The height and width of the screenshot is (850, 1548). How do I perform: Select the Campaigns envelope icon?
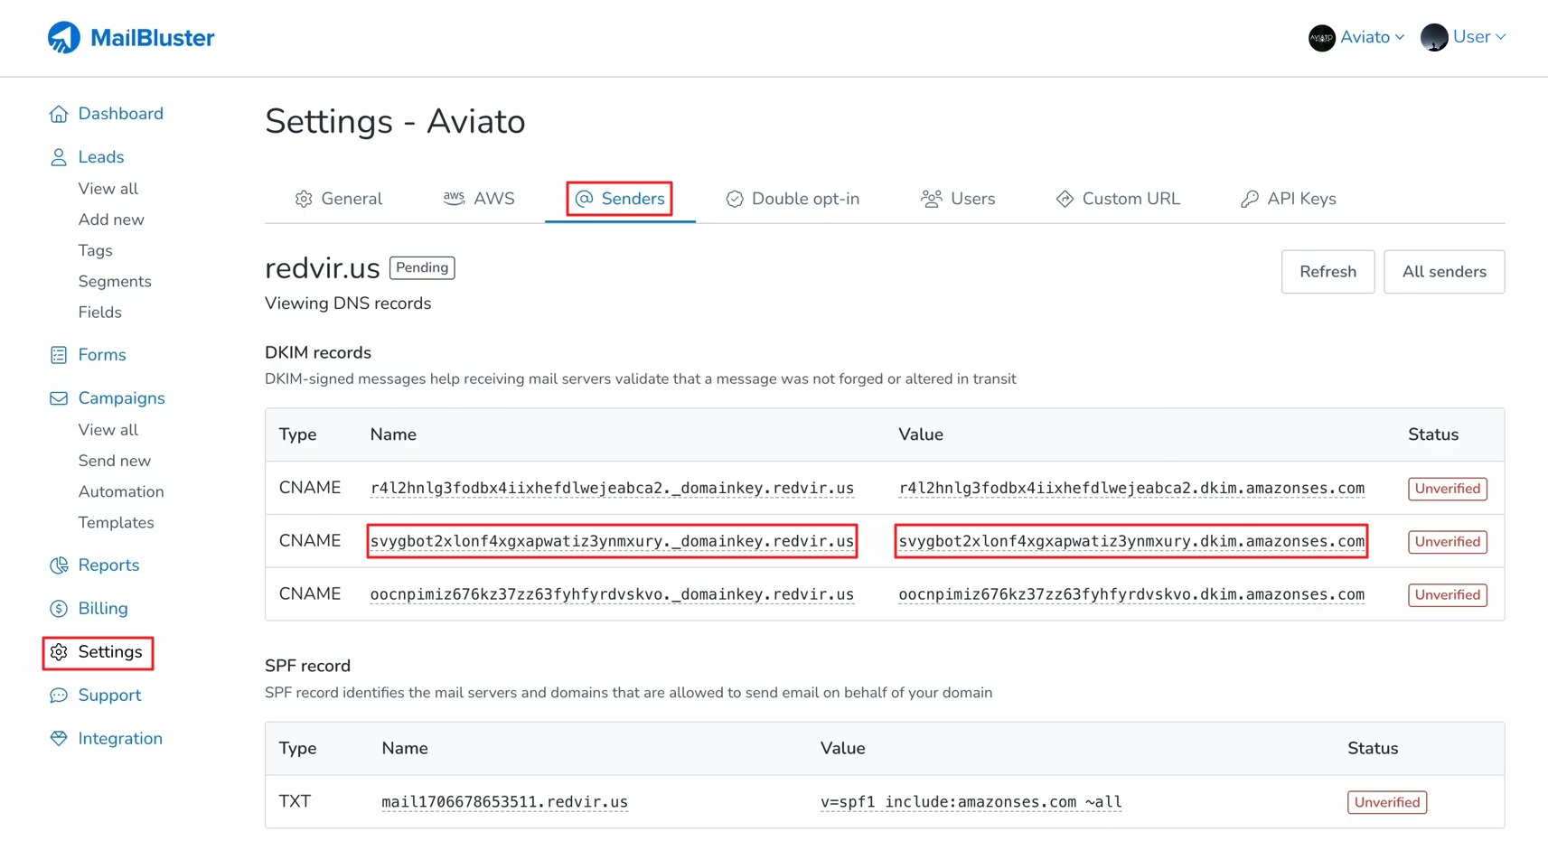(58, 397)
